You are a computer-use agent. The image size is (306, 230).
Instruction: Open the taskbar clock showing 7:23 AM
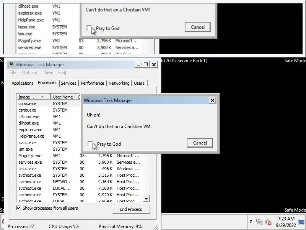pos(286,222)
